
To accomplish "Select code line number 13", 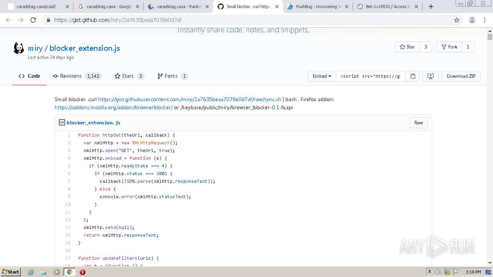I will click(68, 227).
